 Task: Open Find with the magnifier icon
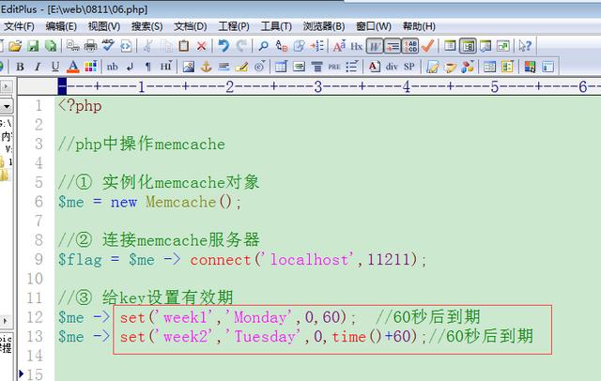[263, 46]
